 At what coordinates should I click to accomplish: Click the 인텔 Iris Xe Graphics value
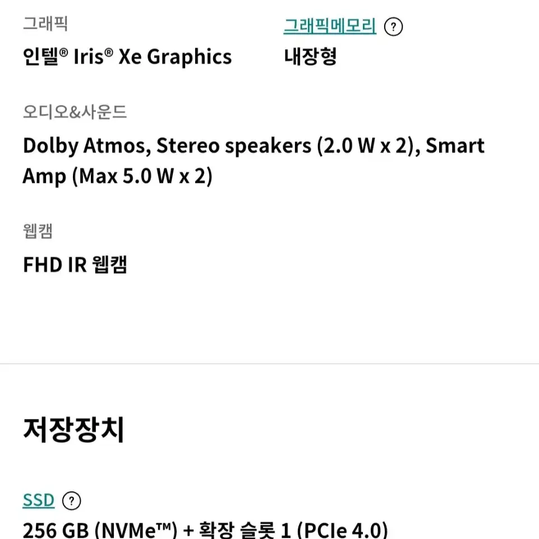127,57
